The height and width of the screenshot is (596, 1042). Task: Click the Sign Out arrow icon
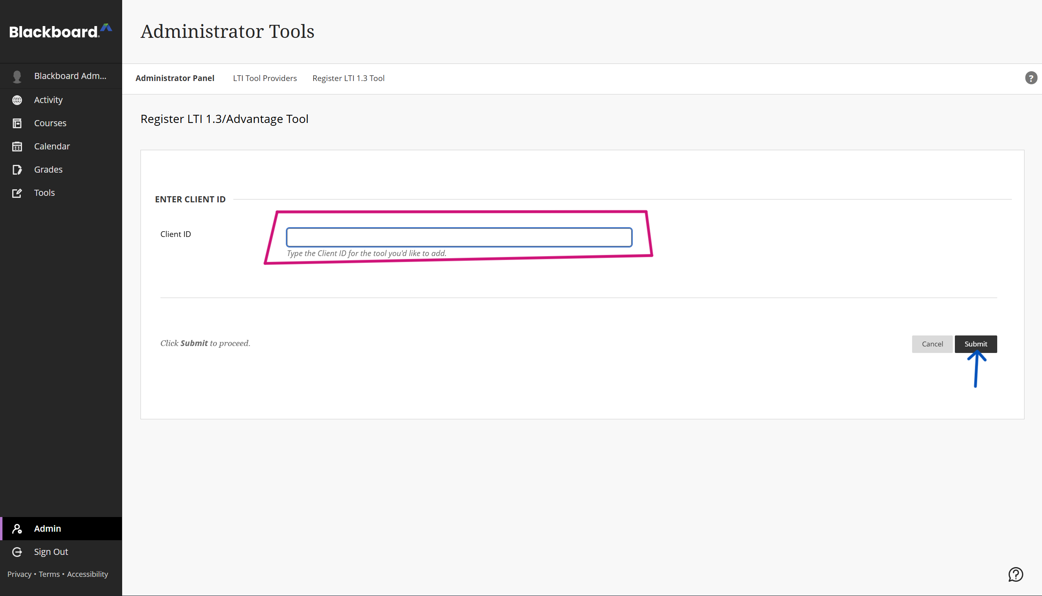click(17, 552)
